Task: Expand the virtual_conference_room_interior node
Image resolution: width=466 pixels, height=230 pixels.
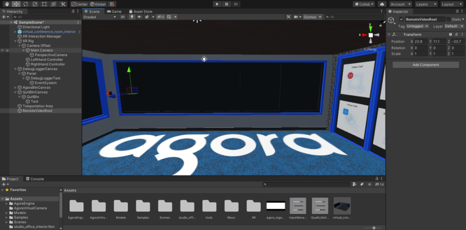Action: click(x=16, y=32)
